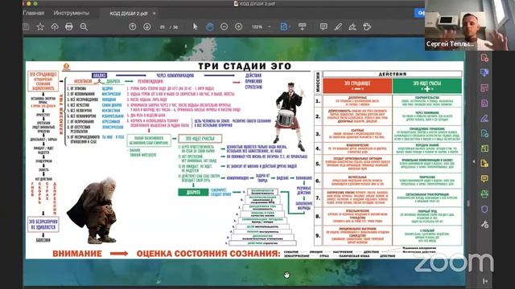Click the vertical scrollbar thumb of the document

click(468, 203)
